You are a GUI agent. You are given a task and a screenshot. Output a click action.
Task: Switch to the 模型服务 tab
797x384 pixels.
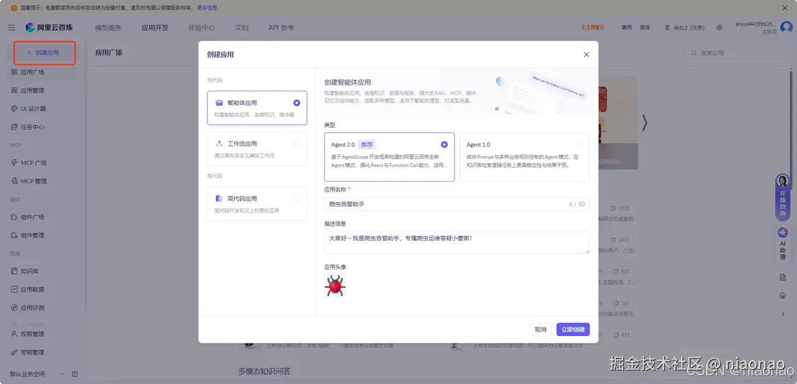[108, 27]
